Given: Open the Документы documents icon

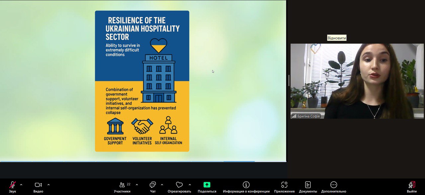Looking at the screenshot, I should click(x=308, y=185).
